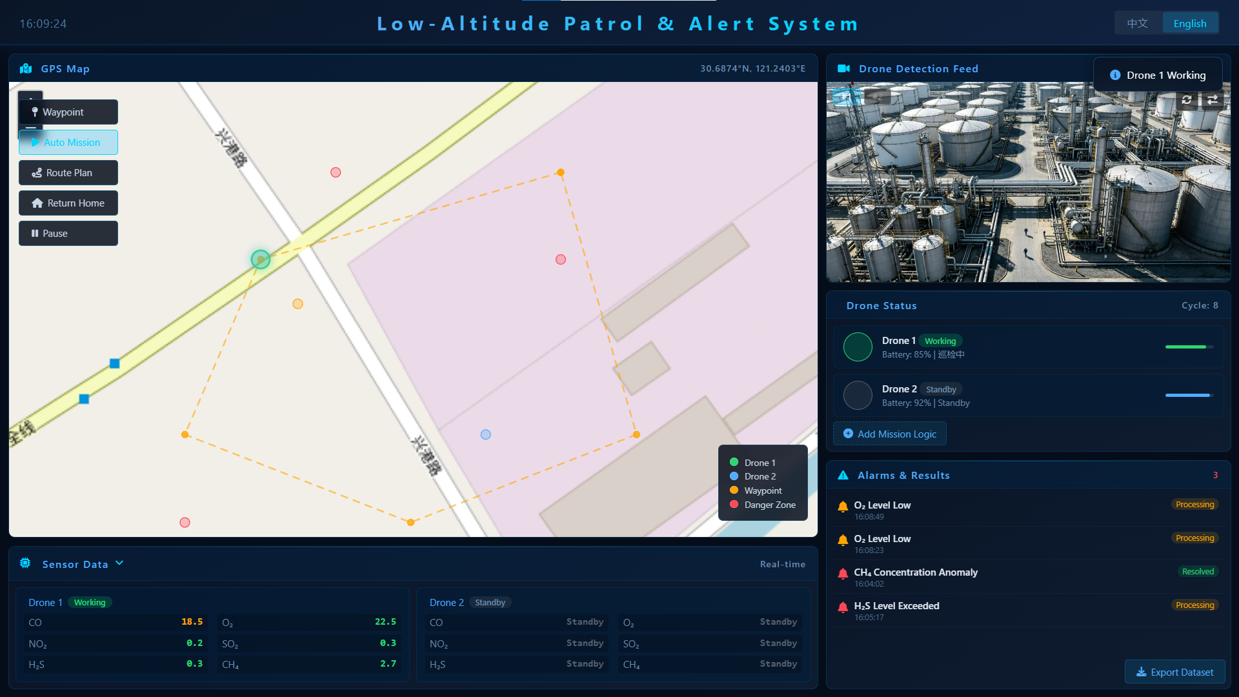The width and height of the screenshot is (1239, 697).
Task: Refresh the drone detection feed
Action: coord(1187,99)
